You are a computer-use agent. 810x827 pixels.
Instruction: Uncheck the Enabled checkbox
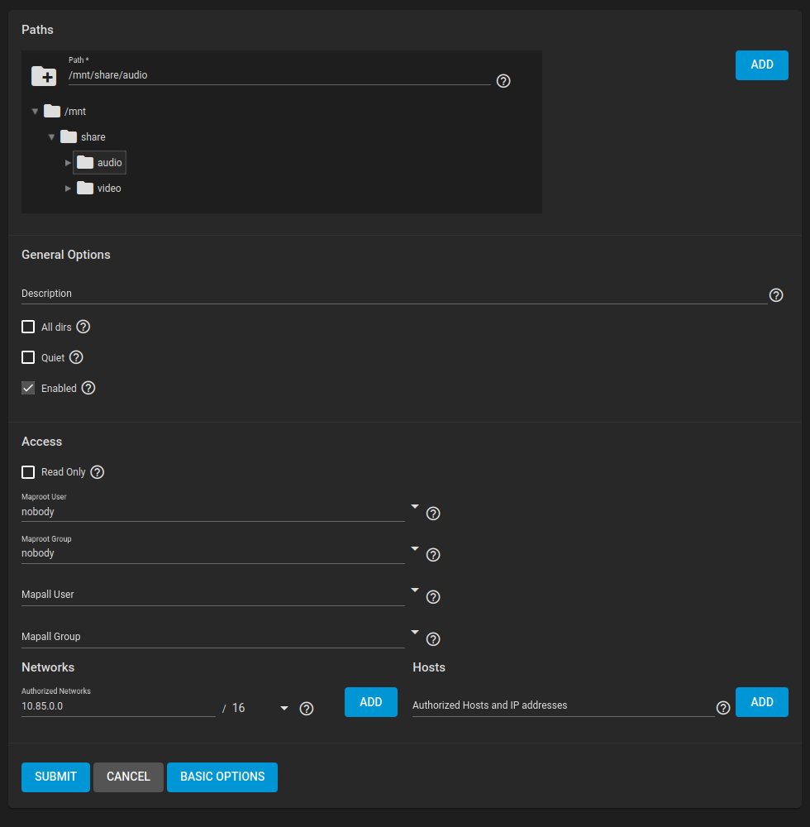(28, 388)
